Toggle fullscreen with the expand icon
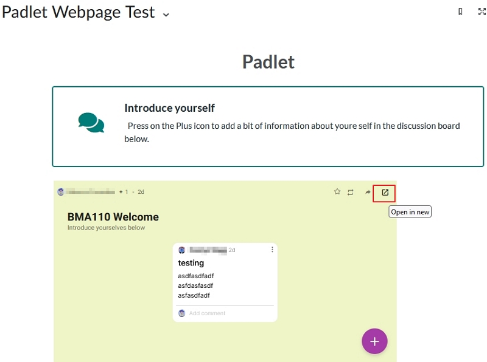The height and width of the screenshot is (362, 487). (482, 12)
